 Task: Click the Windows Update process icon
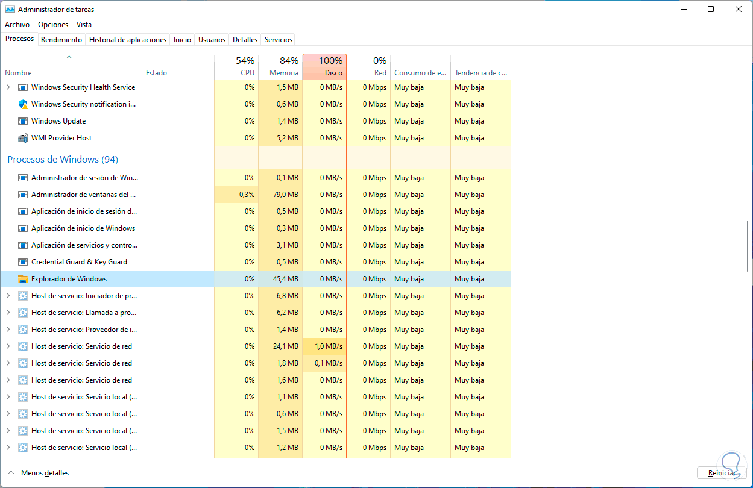(x=23, y=121)
